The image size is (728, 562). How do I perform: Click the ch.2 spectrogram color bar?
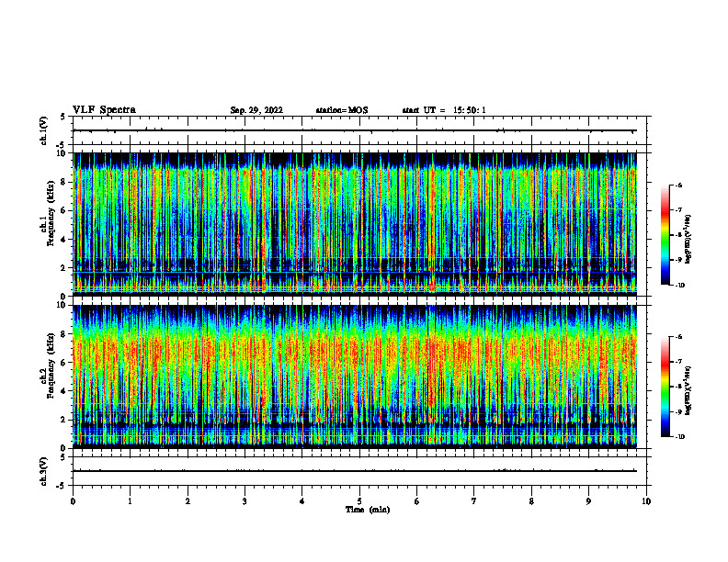(x=665, y=387)
